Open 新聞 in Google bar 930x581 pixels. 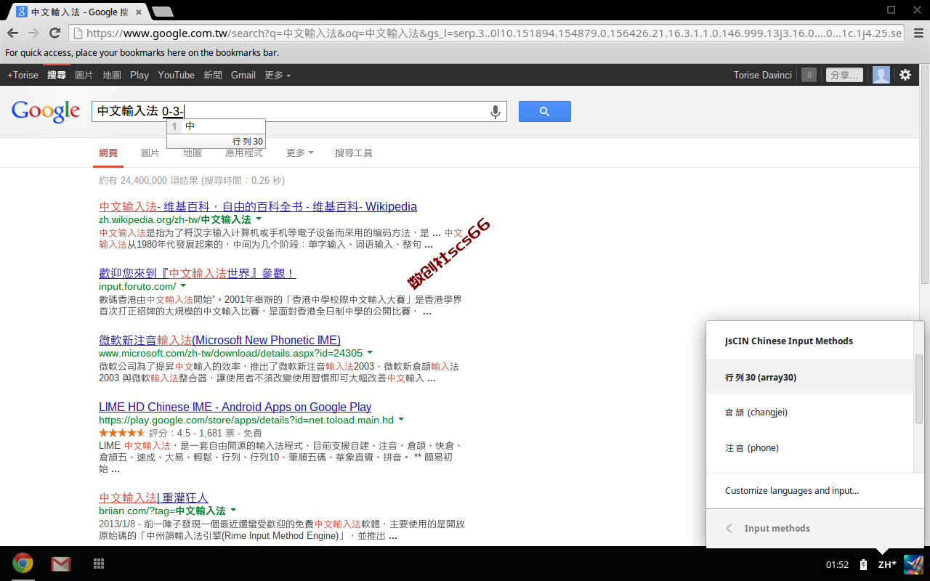coord(213,75)
